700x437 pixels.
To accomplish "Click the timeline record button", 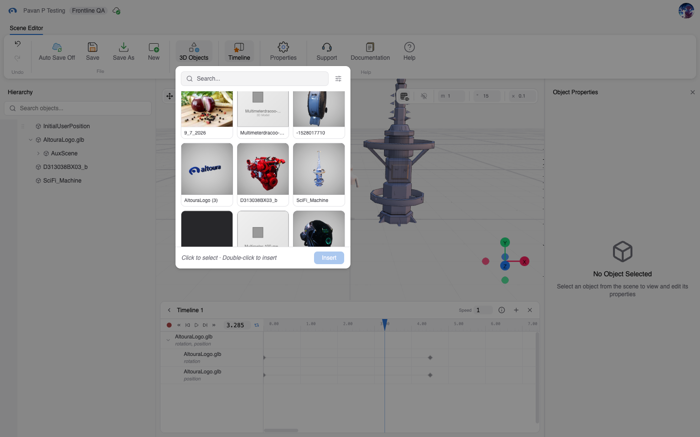I will tap(169, 325).
